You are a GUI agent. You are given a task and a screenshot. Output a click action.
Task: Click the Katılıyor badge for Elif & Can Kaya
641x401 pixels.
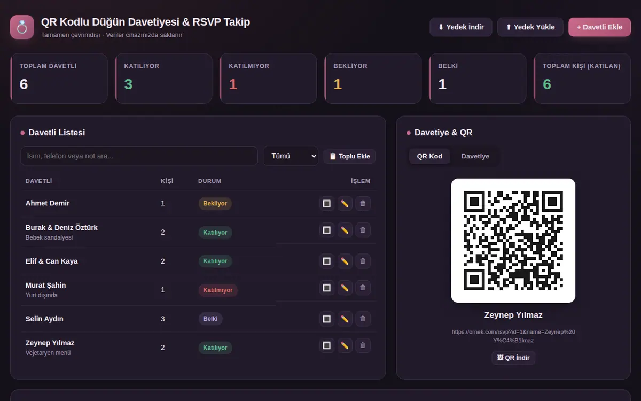coord(215,261)
